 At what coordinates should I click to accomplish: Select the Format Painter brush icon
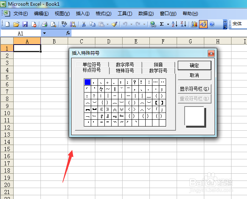115,24
